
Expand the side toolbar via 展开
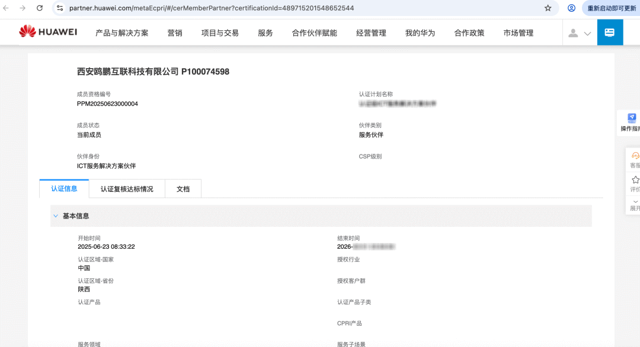635,205
